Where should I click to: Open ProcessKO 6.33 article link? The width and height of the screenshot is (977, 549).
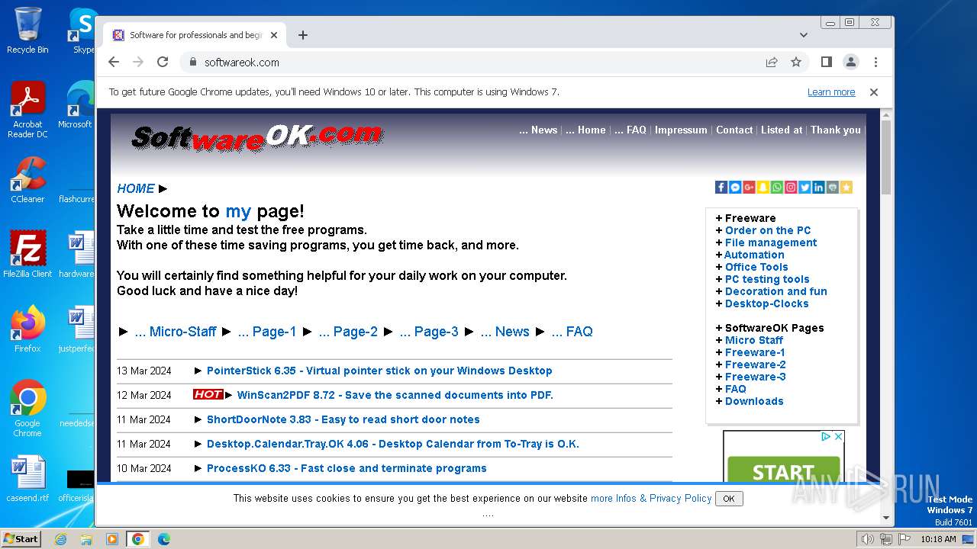click(347, 468)
